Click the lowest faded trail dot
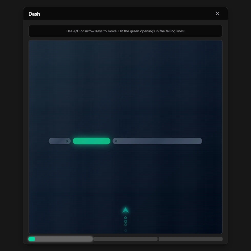This screenshot has width=251, height=251. coord(126,231)
